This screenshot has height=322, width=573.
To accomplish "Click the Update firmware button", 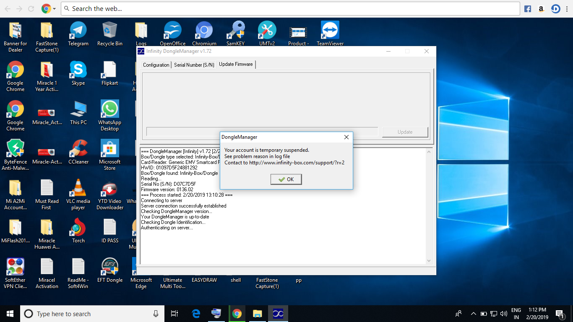I will 405,132.
